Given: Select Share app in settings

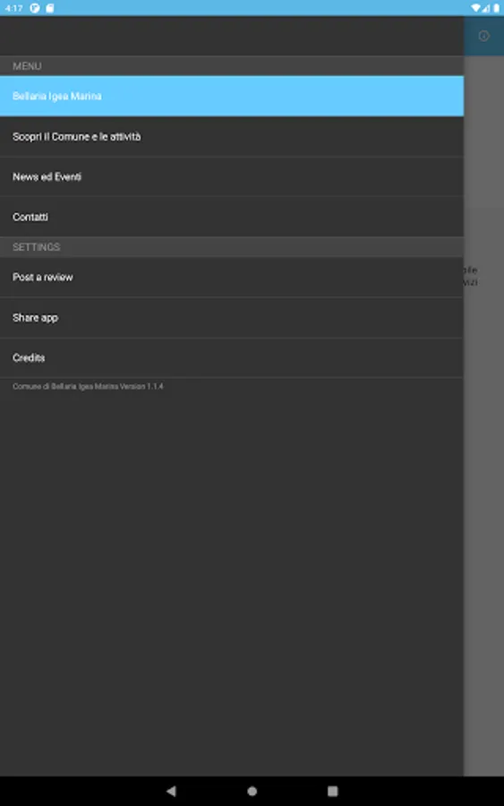Looking at the screenshot, I should tap(232, 318).
